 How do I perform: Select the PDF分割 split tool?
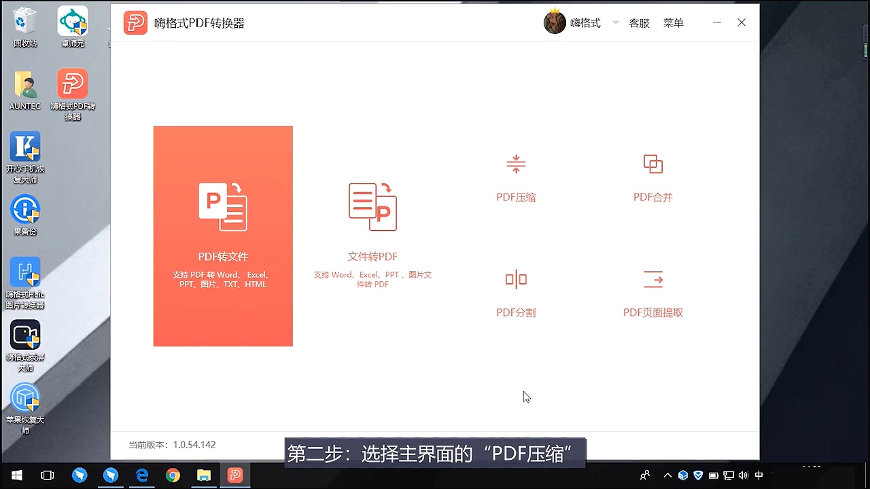(515, 292)
